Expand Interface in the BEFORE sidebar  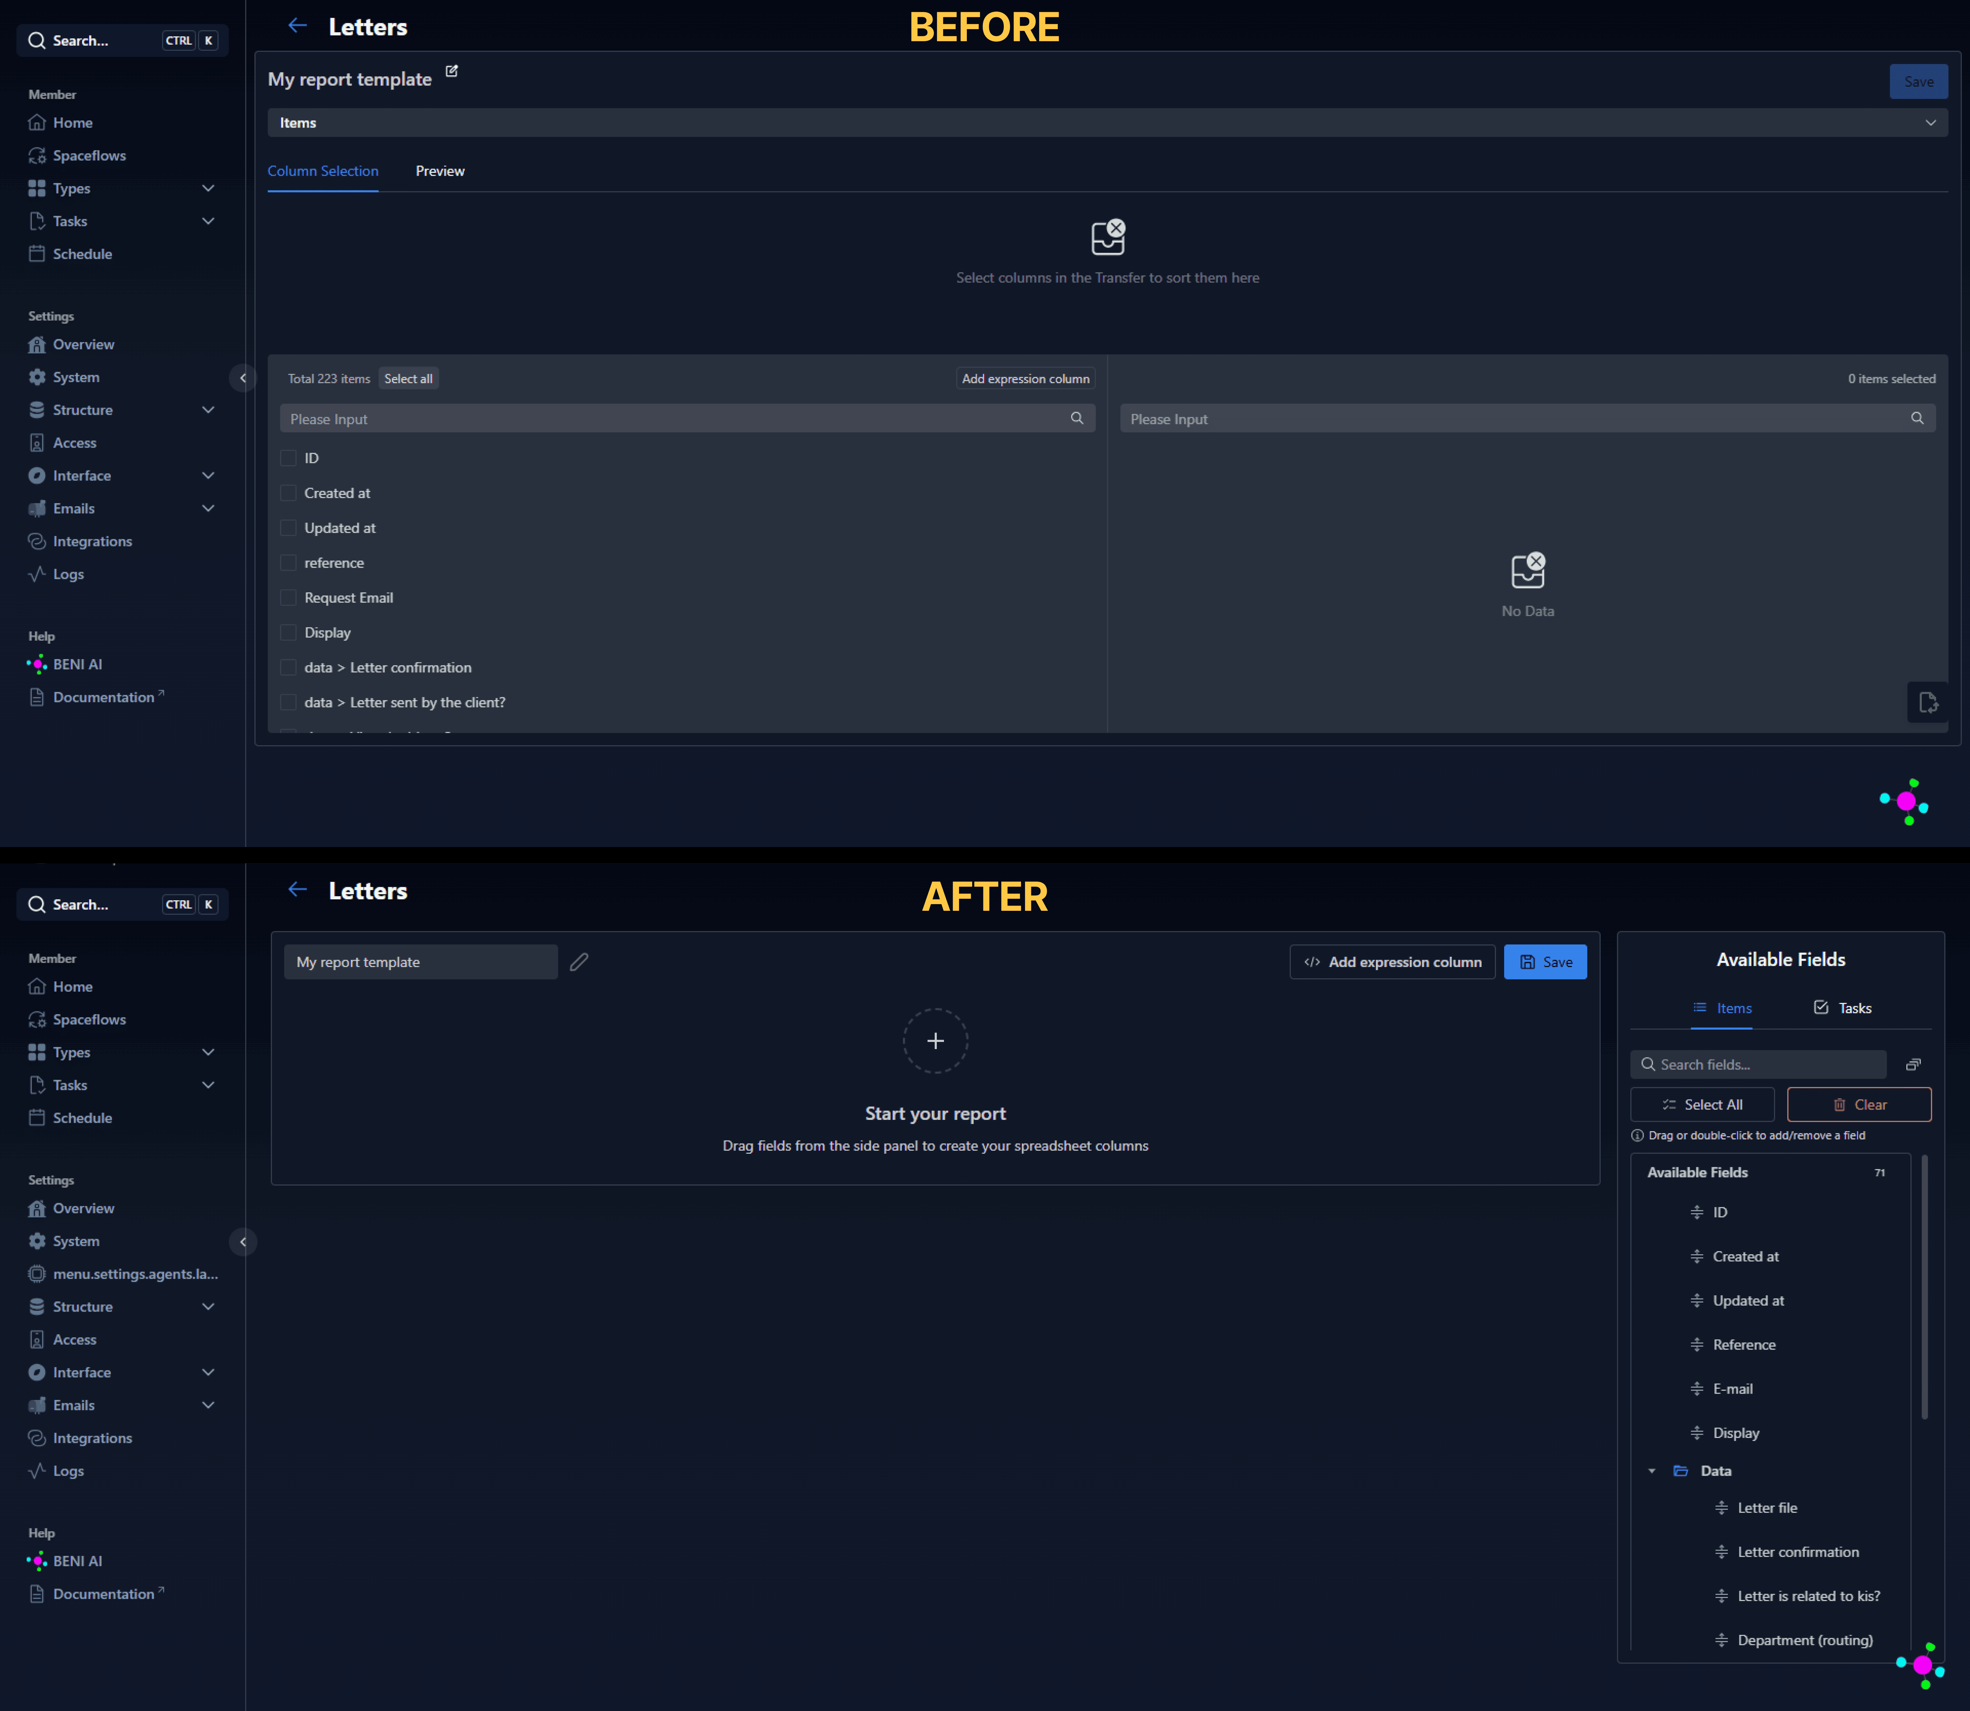[208, 476]
